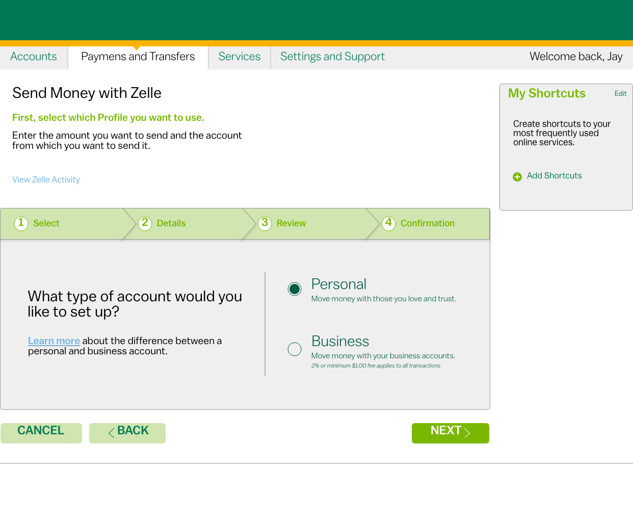Click the Personal account heading
The image size is (633, 522).
pos(339,284)
